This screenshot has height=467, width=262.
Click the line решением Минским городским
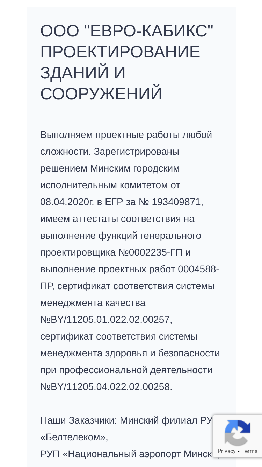(110, 168)
